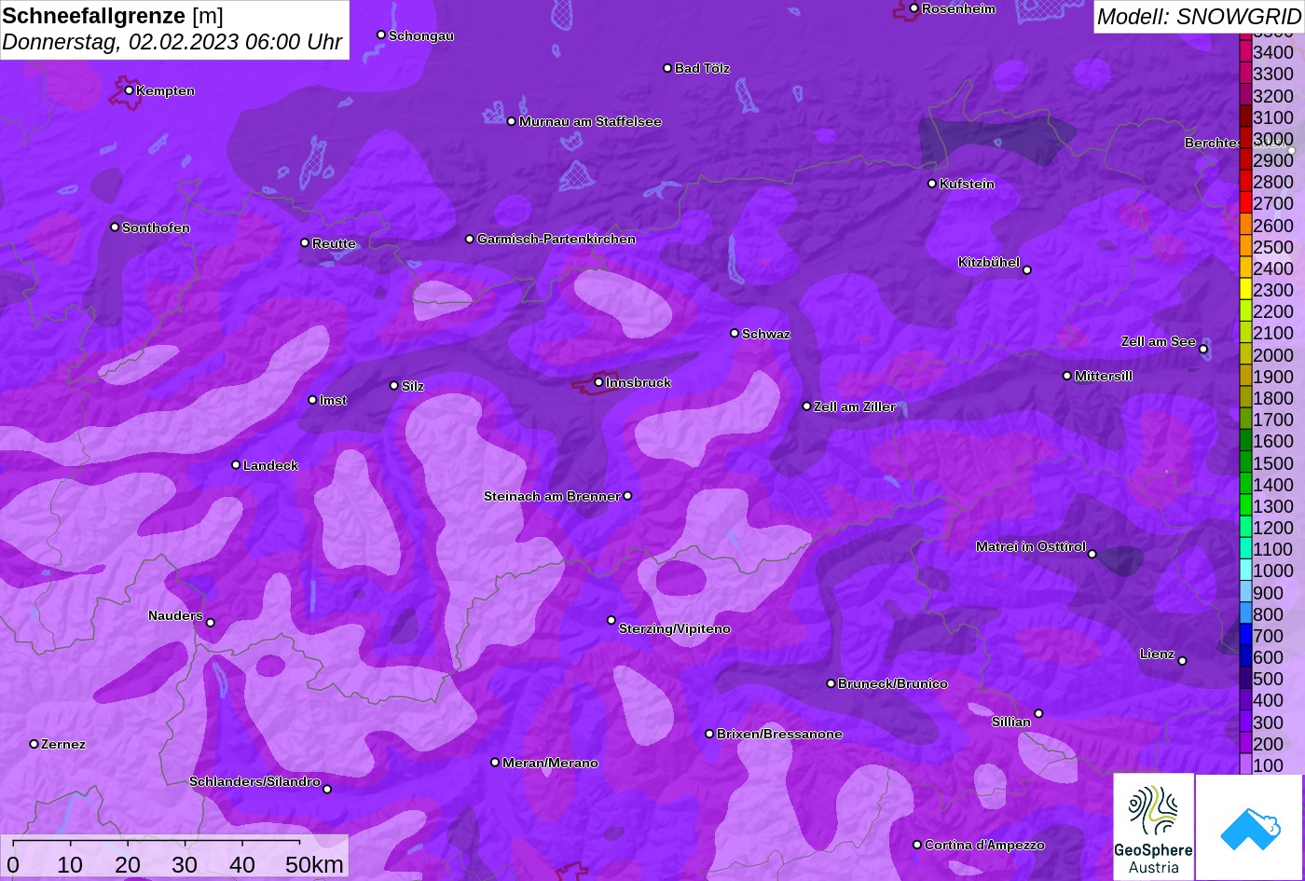The height and width of the screenshot is (881, 1305).
Task: Click the Zell am Ziller marker dot
Action: pos(806,406)
